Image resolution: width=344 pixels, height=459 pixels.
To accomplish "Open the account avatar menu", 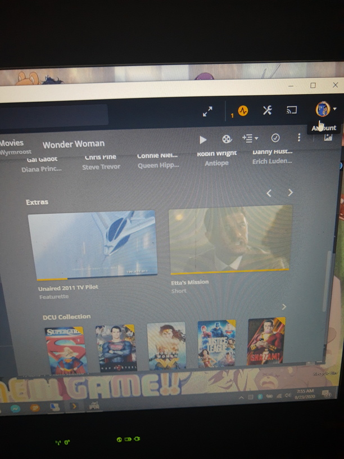I will pyautogui.click(x=323, y=109).
